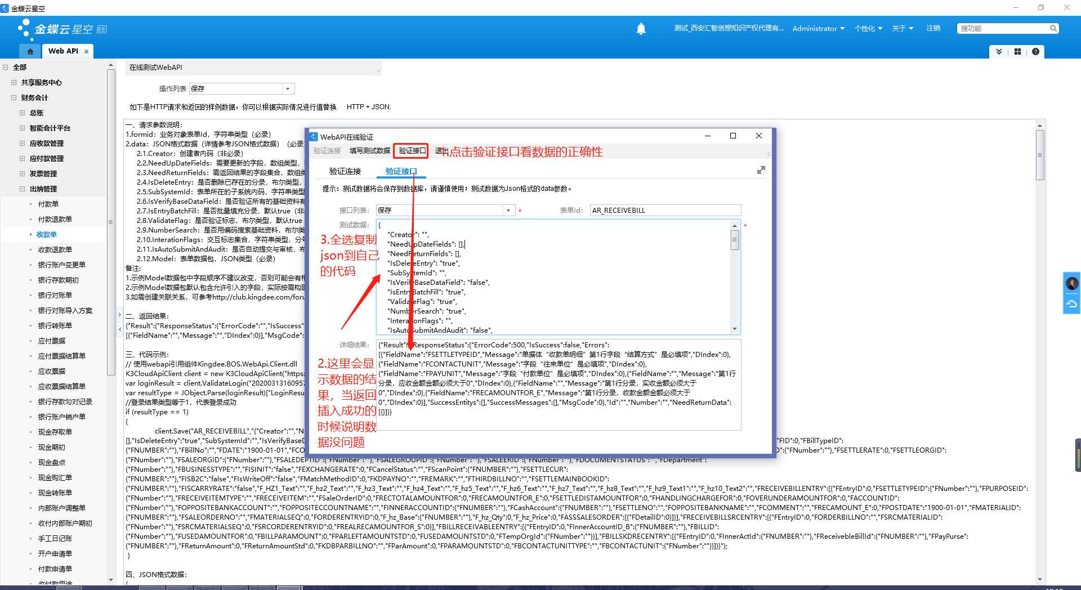Viewport: 1081px width, 590px height.
Task: Select 收款单 in the tree
Action: [47, 234]
